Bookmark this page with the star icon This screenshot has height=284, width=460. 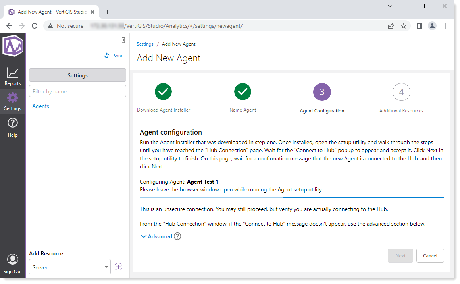point(404,26)
